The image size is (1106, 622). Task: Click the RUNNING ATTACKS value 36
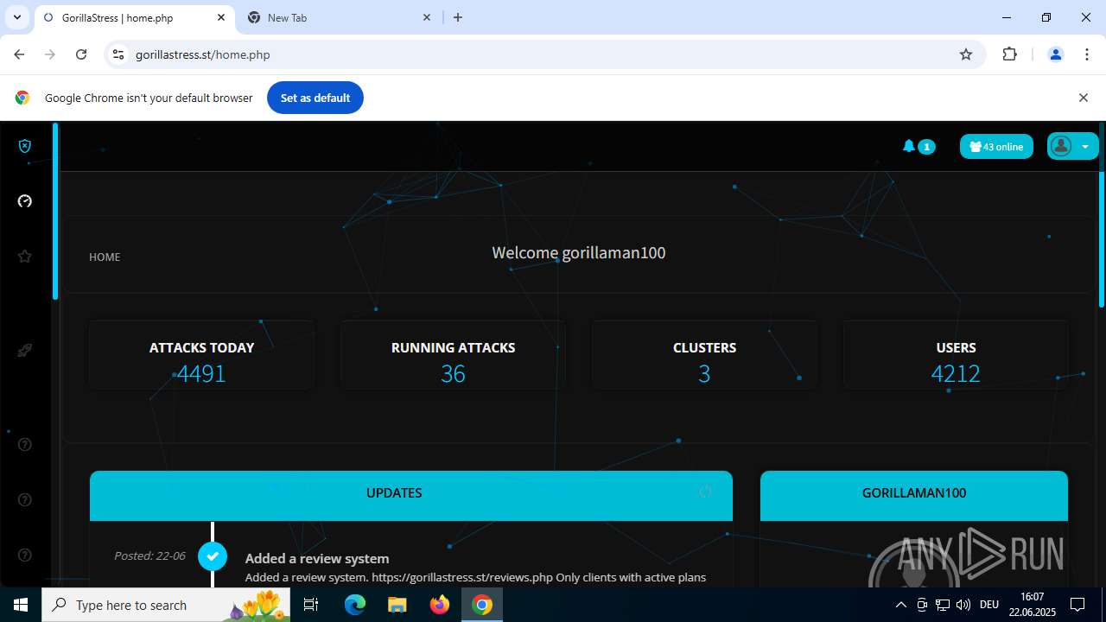tap(453, 373)
